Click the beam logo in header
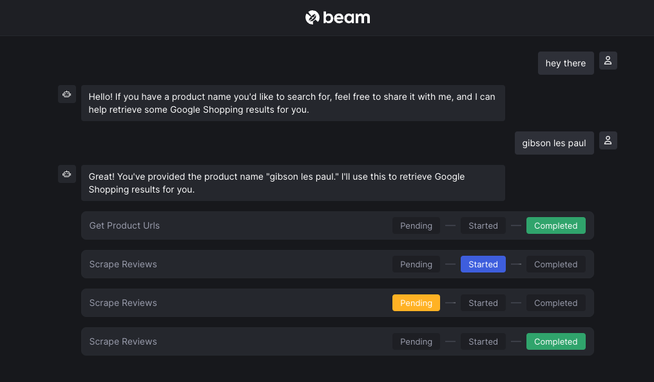Viewport: 654px width, 382px height. point(338,17)
